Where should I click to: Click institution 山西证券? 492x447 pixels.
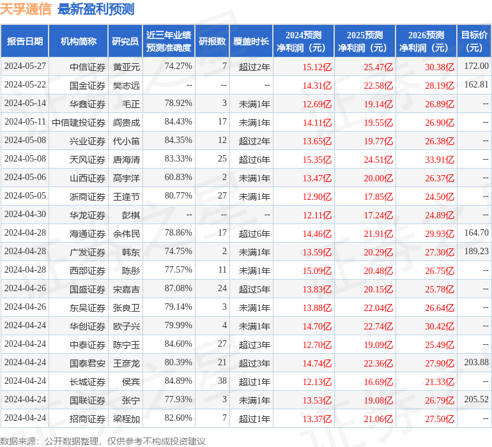tap(88, 178)
